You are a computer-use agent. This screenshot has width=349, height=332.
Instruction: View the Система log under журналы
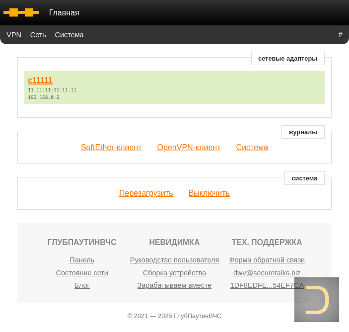tap(252, 147)
